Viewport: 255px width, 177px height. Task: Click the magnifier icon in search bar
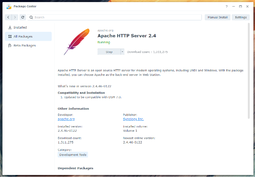point(31,18)
